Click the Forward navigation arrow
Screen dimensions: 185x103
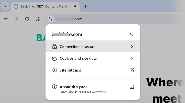(16, 19)
